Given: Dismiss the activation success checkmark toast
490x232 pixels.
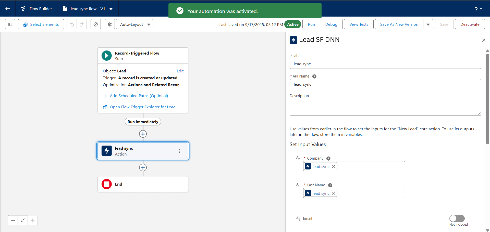Looking at the screenshot, I should pyautogui.click(x=180, y=11).
